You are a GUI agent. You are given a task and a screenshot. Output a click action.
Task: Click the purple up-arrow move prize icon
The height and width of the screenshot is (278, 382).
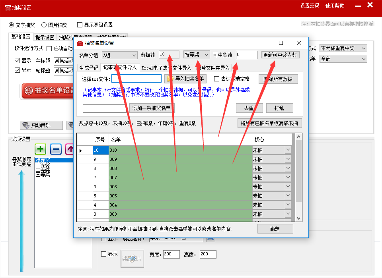click(x=70, y=149)
